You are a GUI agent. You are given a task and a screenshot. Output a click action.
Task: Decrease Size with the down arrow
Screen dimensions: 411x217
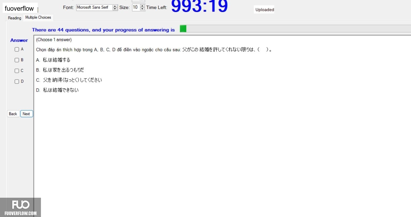click(x=142, y=9)
